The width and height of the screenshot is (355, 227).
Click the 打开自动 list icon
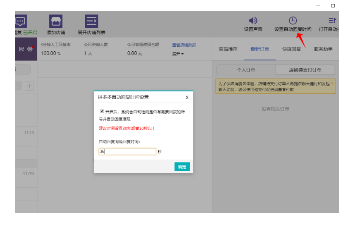pos(332,20)
